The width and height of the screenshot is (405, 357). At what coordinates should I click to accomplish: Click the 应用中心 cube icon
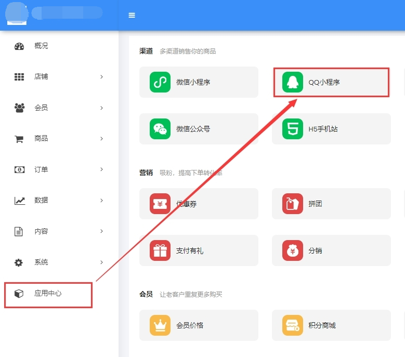[19, 294]
